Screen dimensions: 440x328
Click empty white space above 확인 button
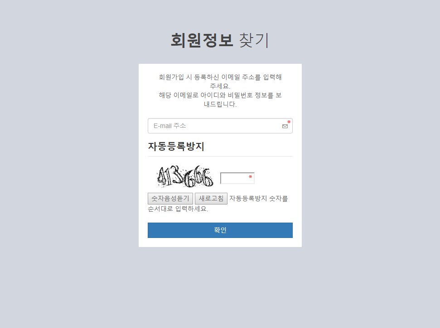220,218
